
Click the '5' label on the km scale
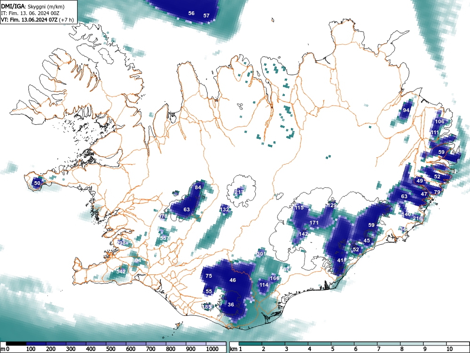click(333, 349)
